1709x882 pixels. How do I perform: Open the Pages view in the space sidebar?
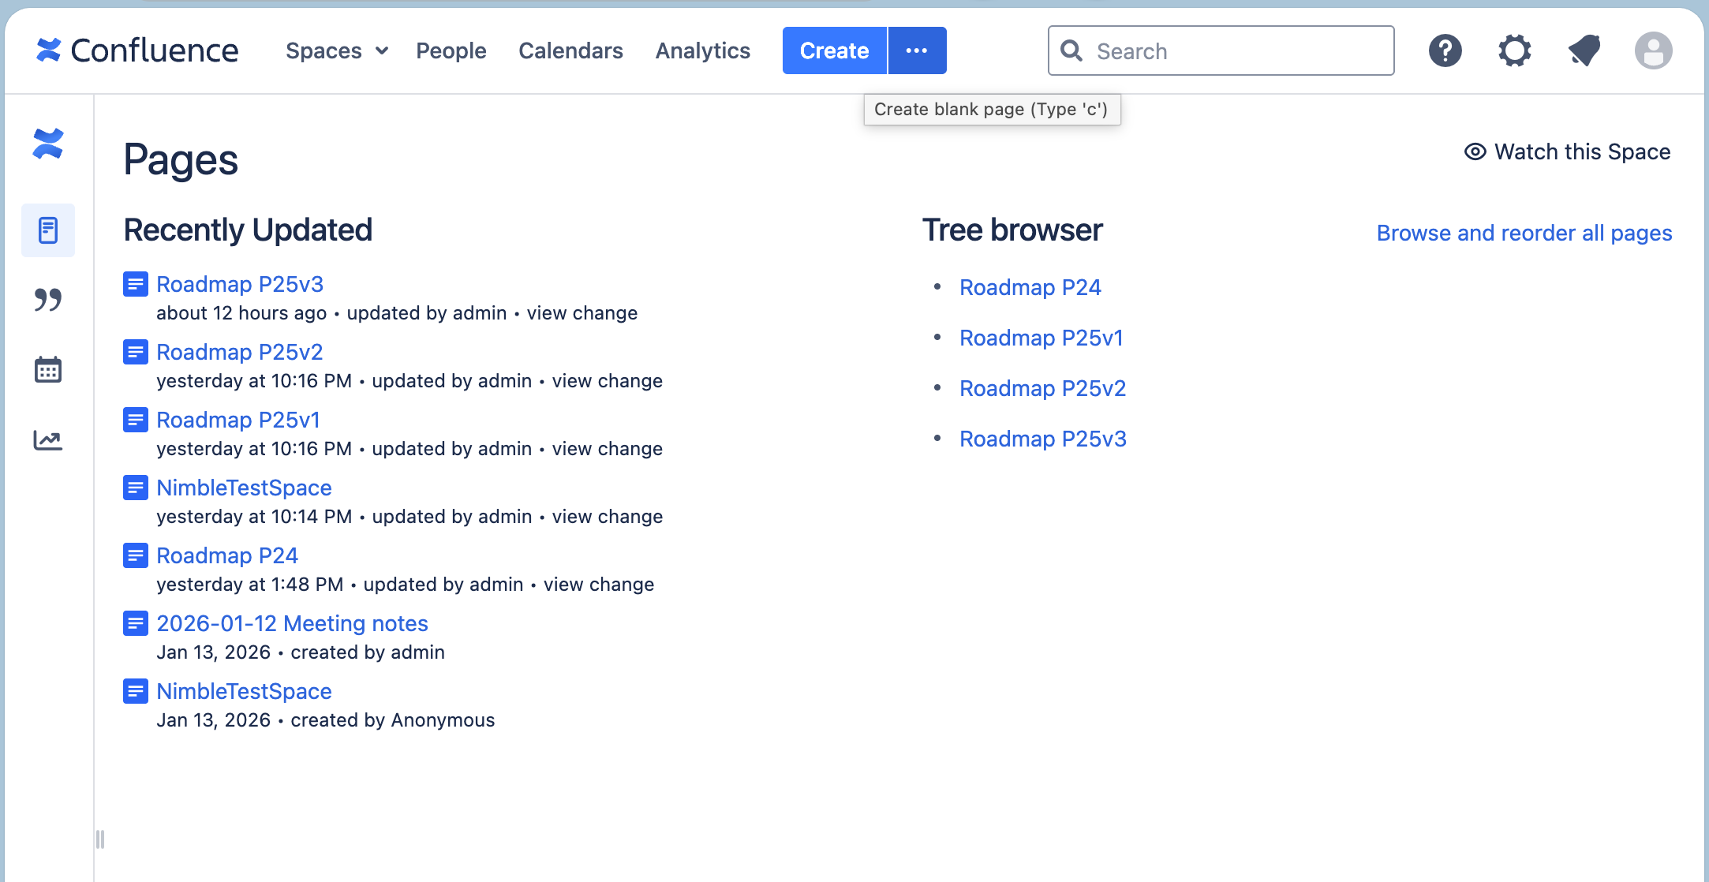[x=48, y=230]
